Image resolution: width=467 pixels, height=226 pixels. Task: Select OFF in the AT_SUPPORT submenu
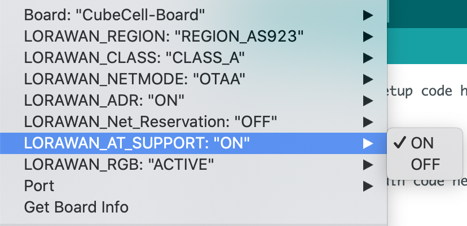[425, 165]
